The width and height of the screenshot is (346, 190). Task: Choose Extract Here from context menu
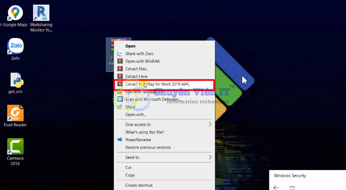(x=136, y=76)
